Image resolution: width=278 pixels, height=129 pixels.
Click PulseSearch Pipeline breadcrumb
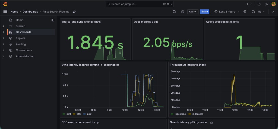56,11
